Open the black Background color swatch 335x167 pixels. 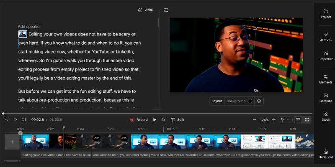pyautogui.click(x=250, y=101)
